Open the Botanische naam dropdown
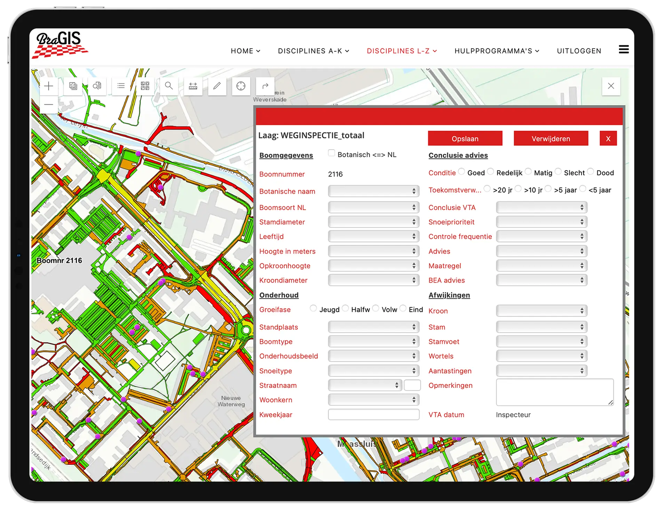The width and height of the screenshot is (668, 517). coord(373,191)
